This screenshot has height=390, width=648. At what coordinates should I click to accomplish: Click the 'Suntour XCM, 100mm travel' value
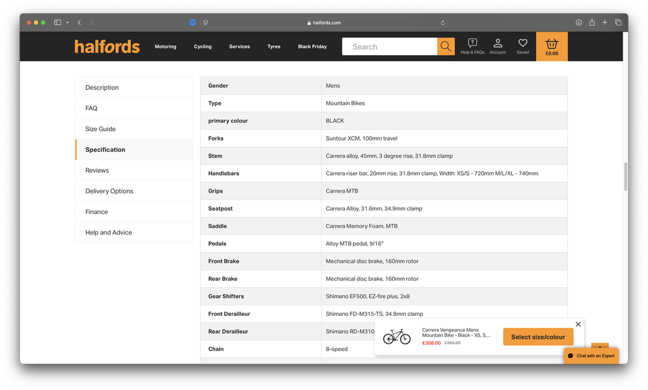coord(362,138)
